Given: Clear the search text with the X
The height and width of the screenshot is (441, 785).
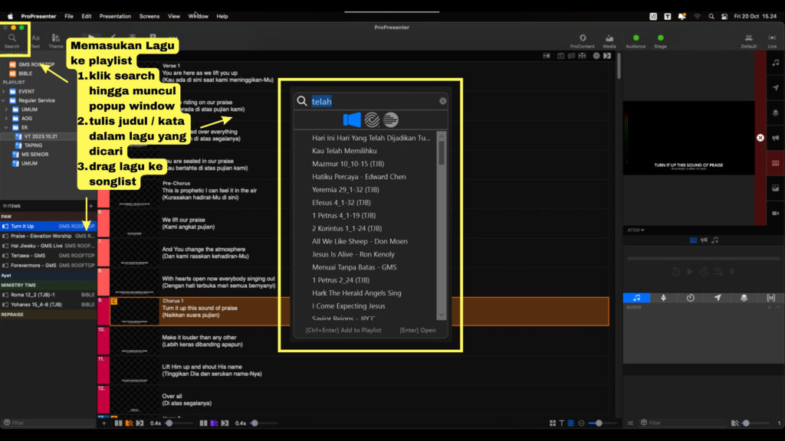Looking at the screenshot, I should [x=443, y=101].
